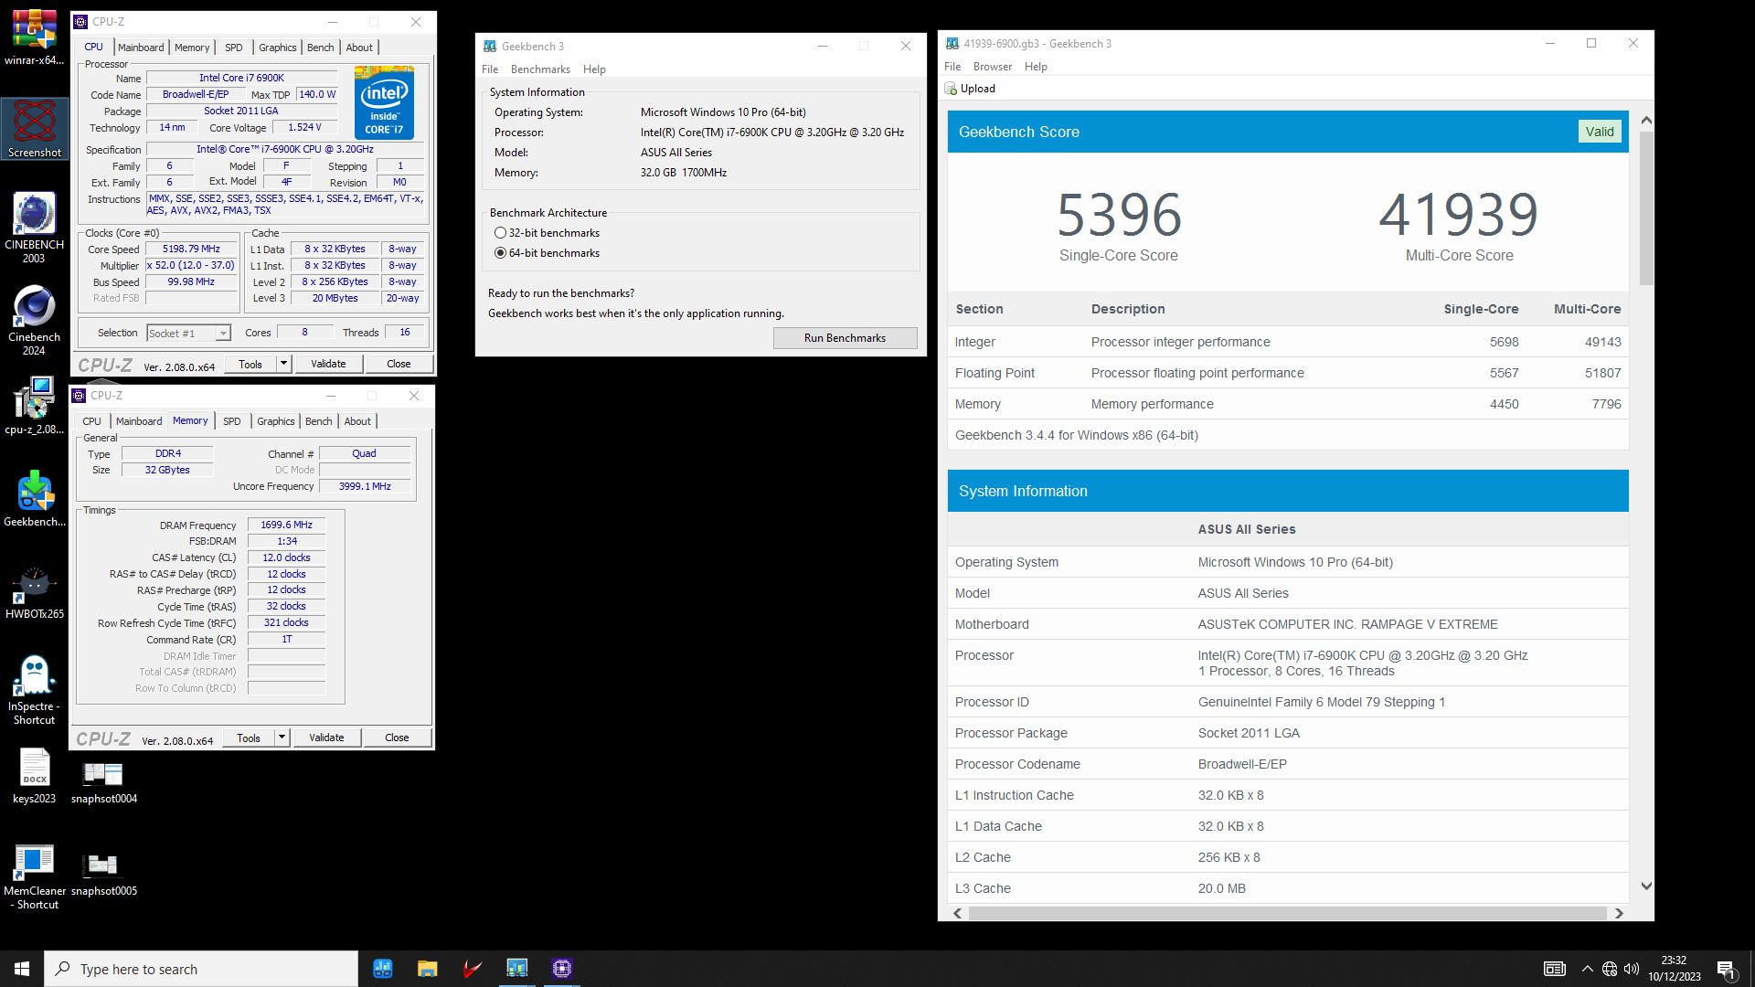Screen dimensions: 1755x987
Task: Click Run Benchmarks button
Action: click(x=845, y=338)
